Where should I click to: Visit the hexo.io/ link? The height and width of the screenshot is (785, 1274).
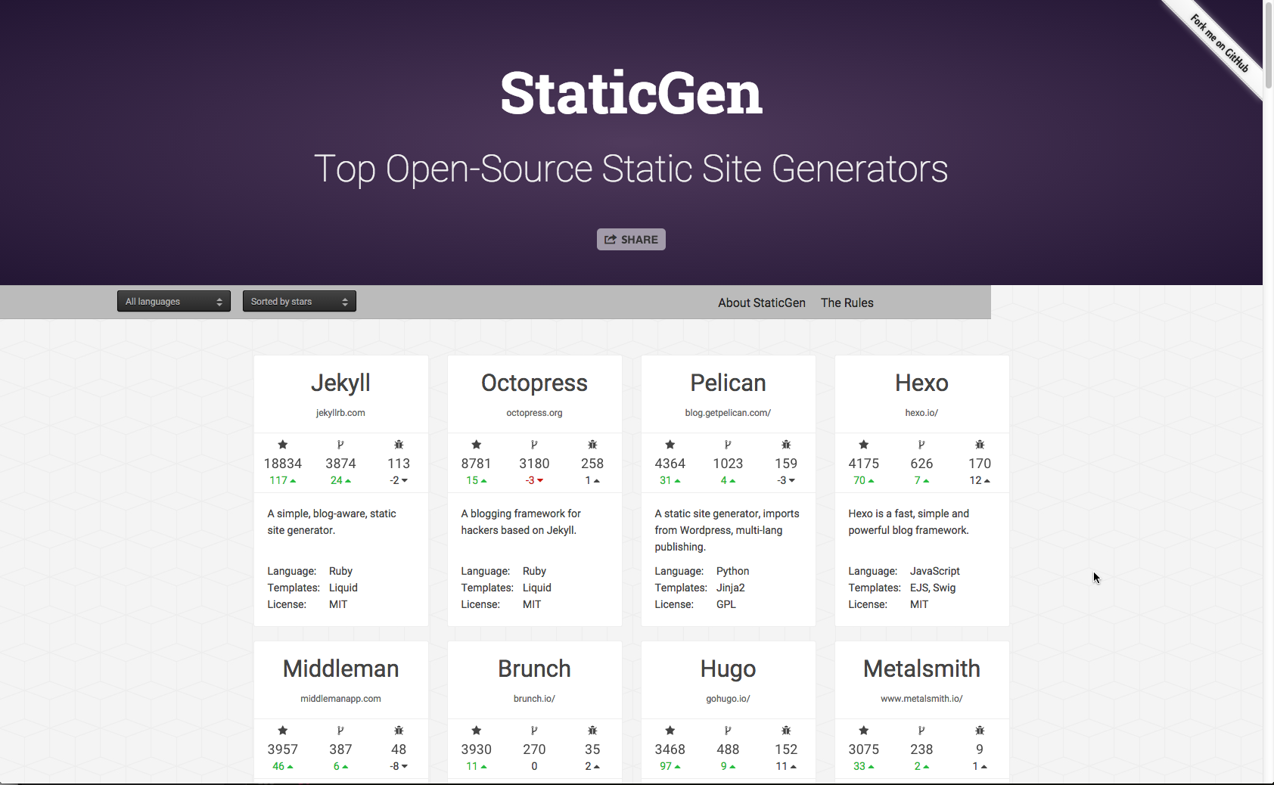[x=921, y=413]
